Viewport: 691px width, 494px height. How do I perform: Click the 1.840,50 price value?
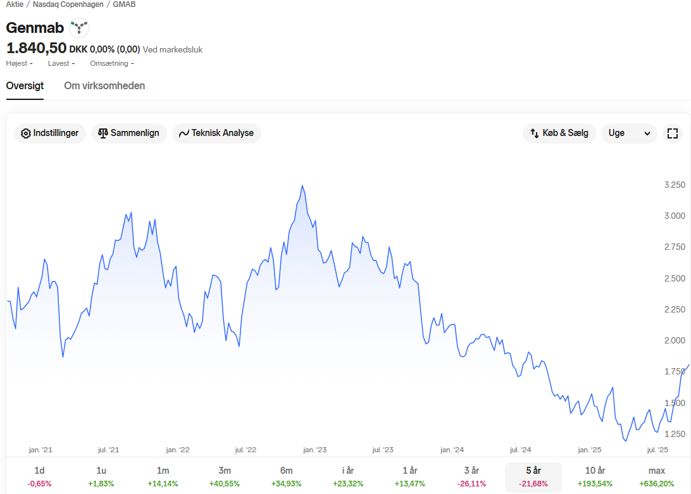click(36, 47)
